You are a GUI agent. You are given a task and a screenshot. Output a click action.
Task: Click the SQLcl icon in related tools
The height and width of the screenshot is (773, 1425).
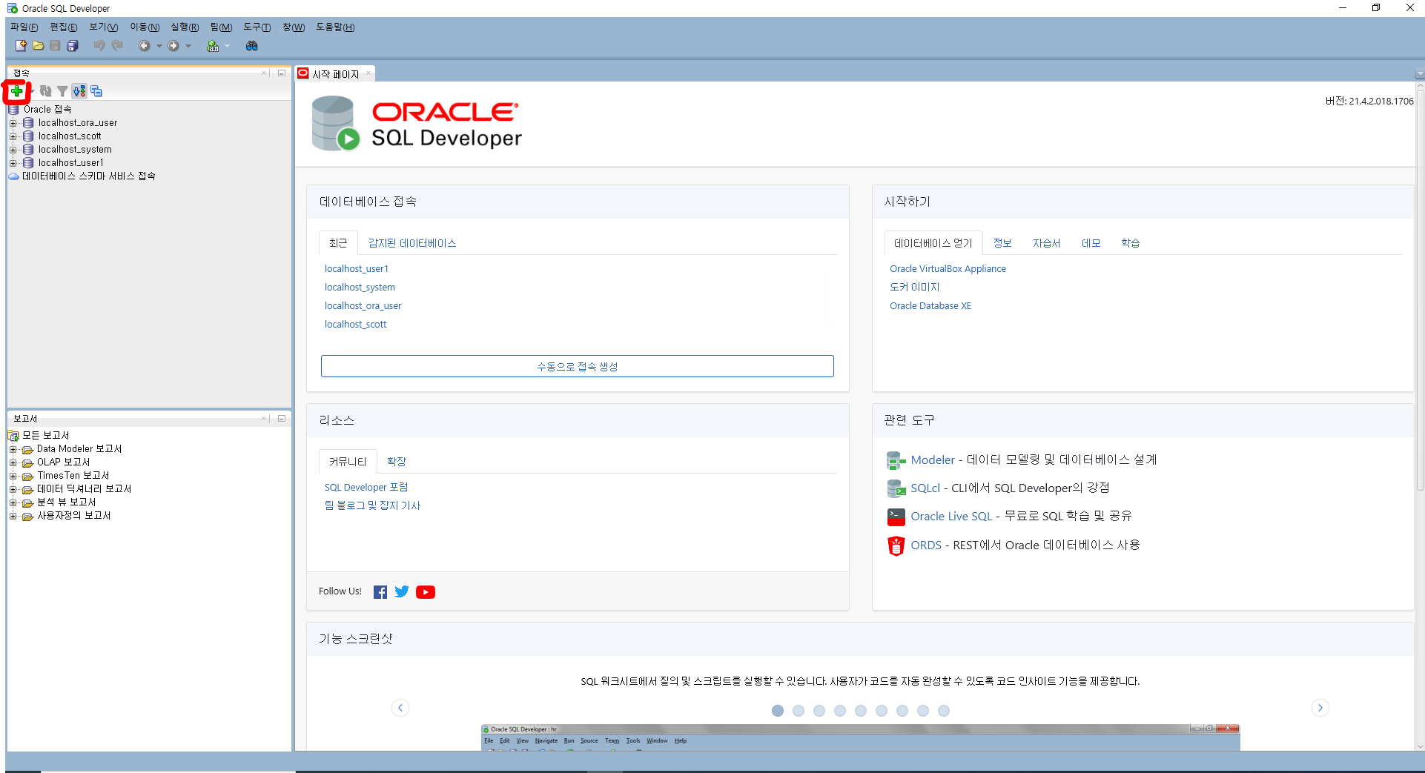click(x=896, y=488)
